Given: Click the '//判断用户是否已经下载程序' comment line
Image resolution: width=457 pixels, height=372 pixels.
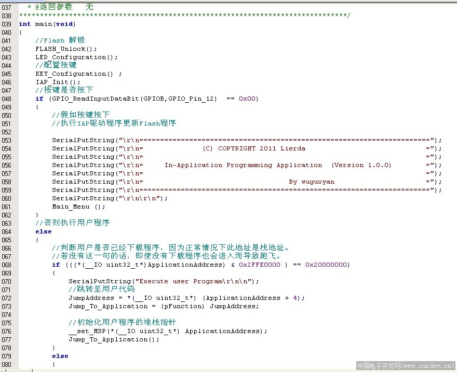Looking at the screenshot, I should click(170, 247).
